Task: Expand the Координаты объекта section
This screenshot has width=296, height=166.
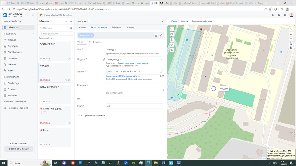Action: point(91,115)
